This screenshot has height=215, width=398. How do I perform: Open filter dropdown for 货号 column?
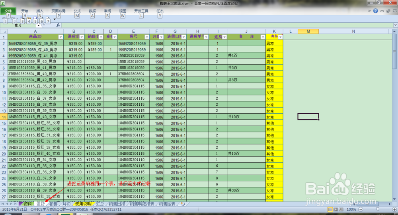[x=147, y=37]
